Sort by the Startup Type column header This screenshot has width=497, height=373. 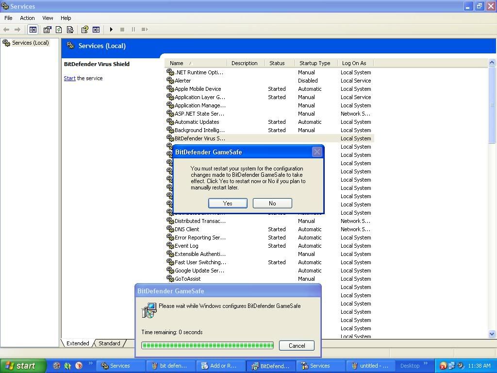(x=316, y=63)
